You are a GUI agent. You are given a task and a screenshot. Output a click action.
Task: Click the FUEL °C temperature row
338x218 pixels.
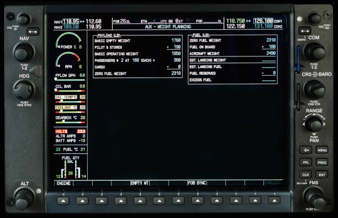tap(71, 149)
